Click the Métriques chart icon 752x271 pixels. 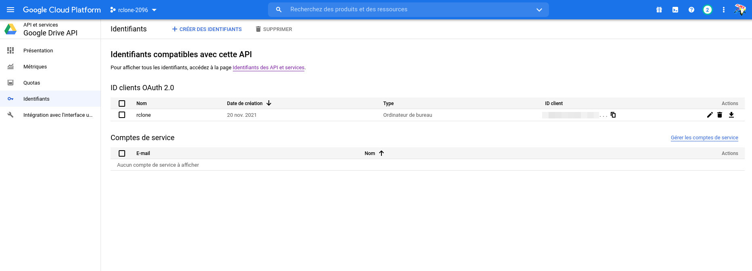(10, 66)
